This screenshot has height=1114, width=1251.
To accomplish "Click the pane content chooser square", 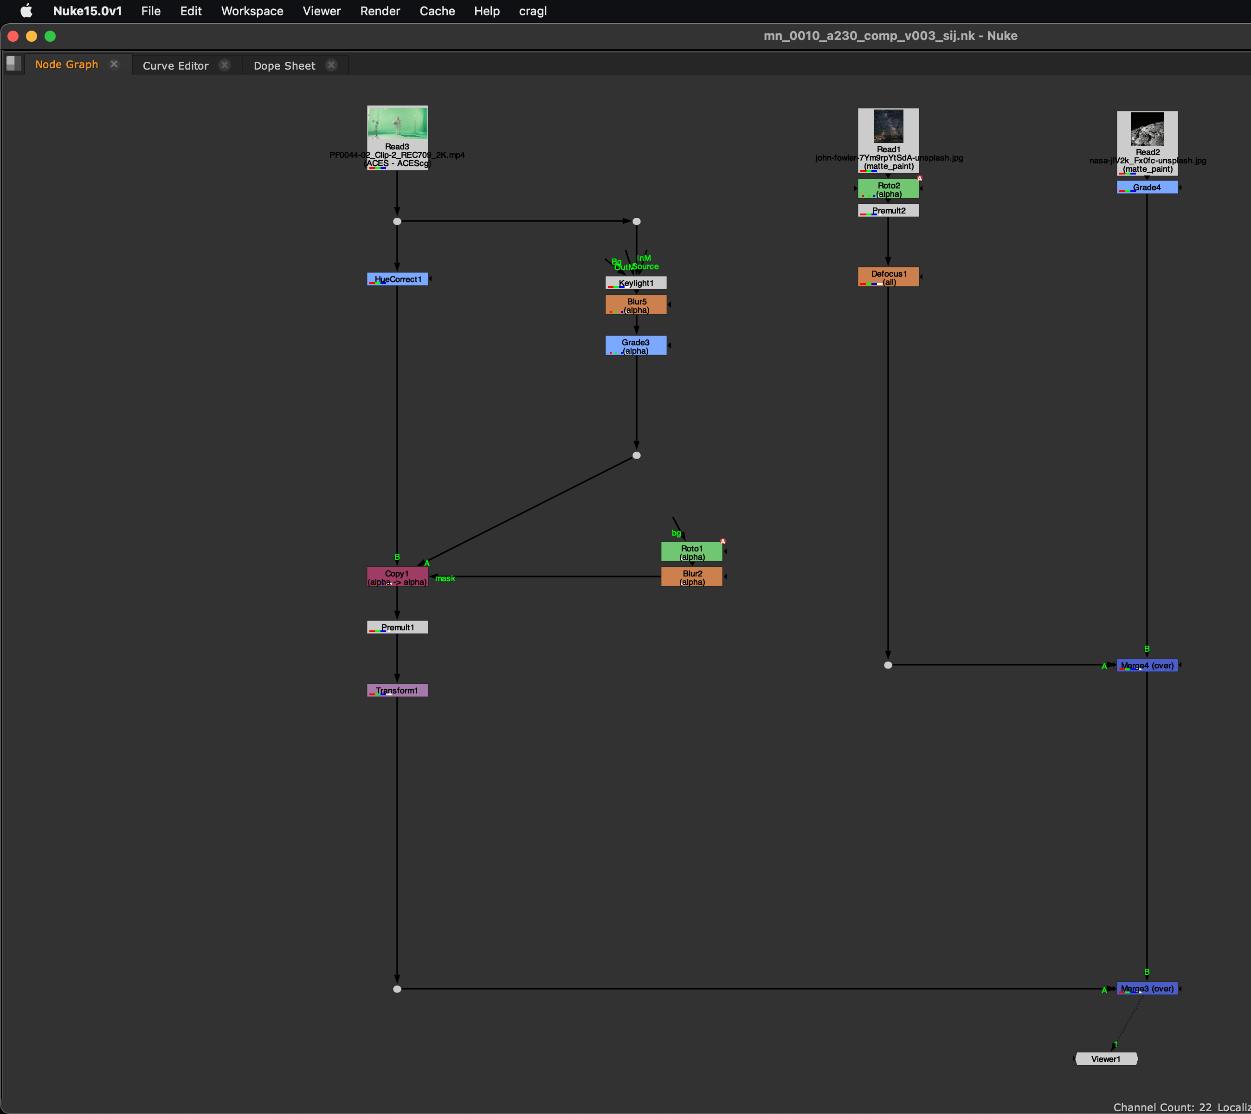I will point(13,63).
